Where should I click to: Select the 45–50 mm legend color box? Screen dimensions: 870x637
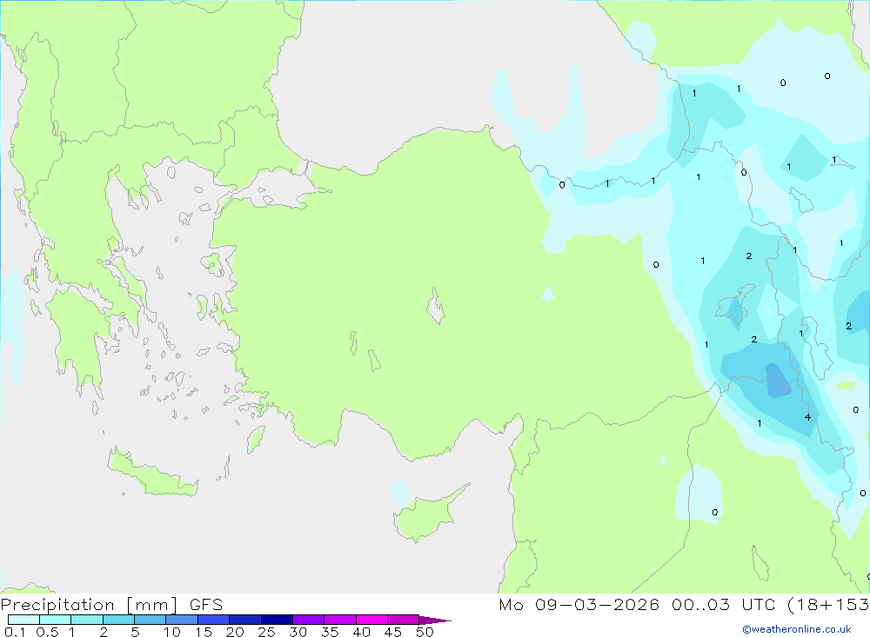tap(404, 620)
